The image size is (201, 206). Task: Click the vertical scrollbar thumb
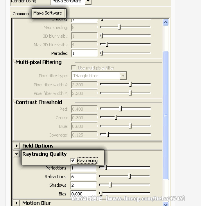(x=166, y=116)
